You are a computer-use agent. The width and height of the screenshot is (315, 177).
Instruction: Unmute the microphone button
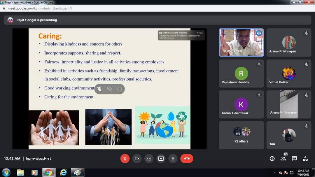(125, 158)
